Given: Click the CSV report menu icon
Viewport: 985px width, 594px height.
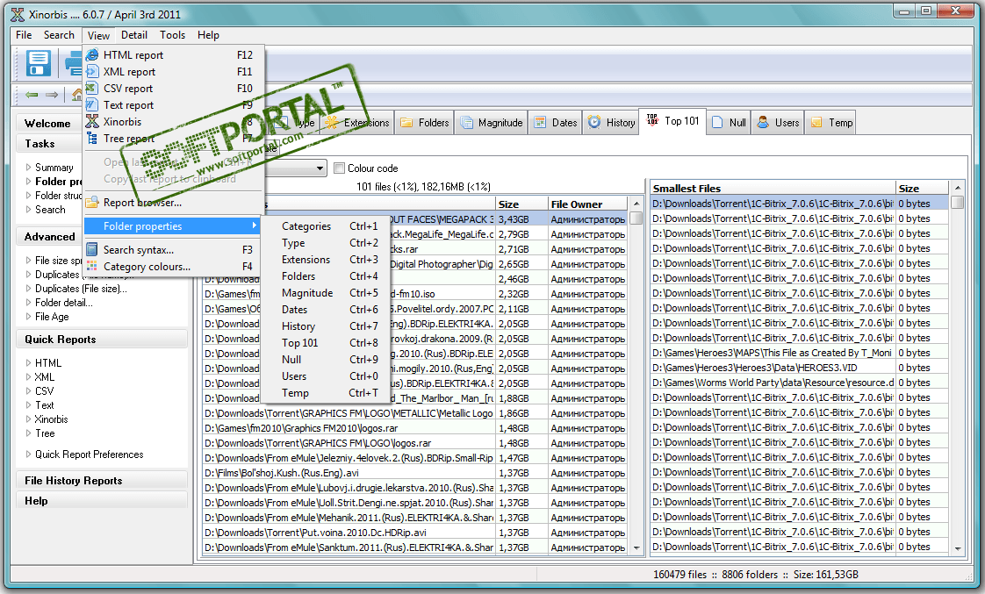Looking at the screenshot, I should [92, 89].
